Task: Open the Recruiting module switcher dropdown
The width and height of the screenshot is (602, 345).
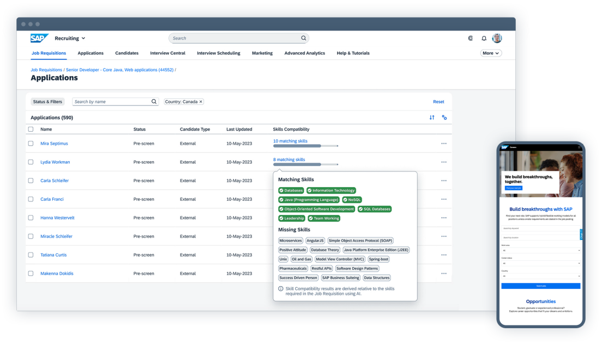Action: (x=70, y=38)
